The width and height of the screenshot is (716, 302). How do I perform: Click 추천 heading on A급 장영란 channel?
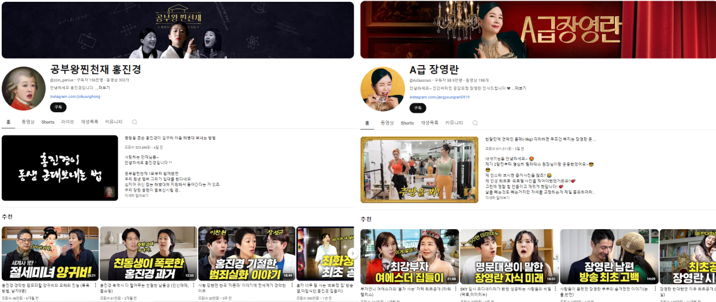coord(366,219)
